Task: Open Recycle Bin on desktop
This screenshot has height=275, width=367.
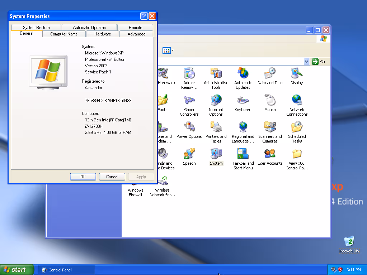Action: (x=349, y=245)
